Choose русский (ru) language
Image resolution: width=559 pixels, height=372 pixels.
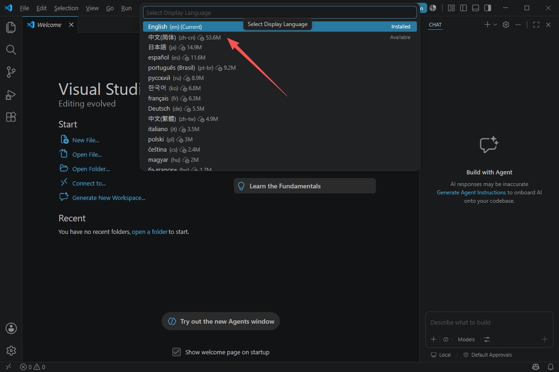[x=279, y=78]
